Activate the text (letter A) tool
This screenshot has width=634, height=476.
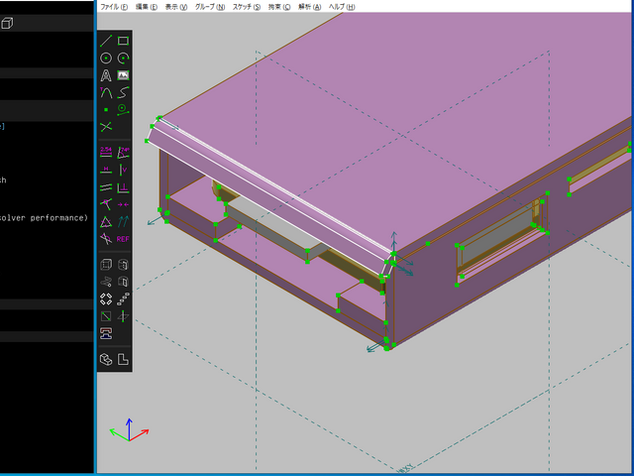(106, 75)
